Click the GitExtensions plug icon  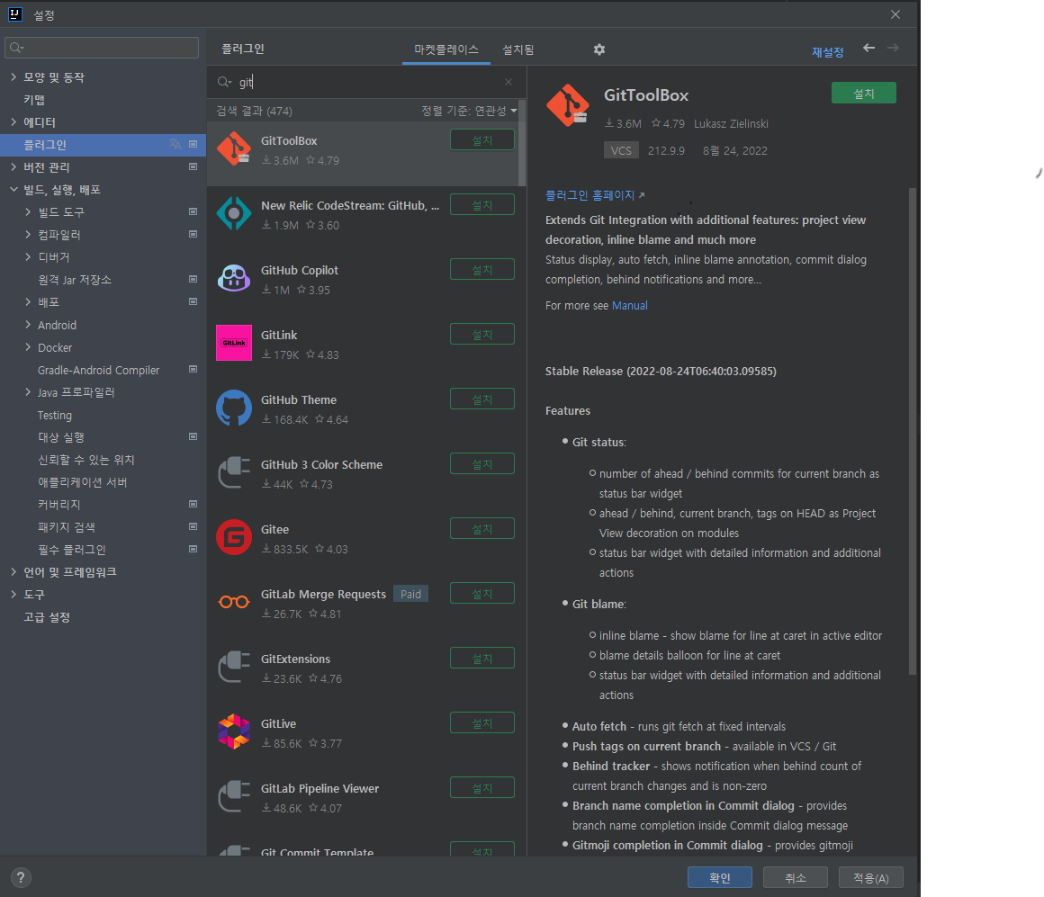click(x=234, y=666)
